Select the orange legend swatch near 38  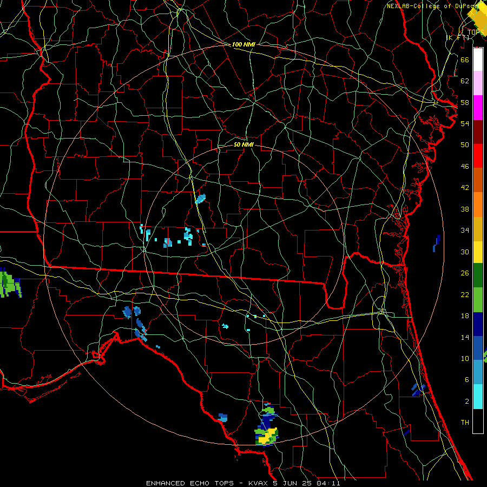point(478,205)
